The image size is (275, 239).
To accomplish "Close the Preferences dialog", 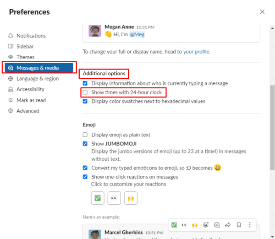I will 262,12.
